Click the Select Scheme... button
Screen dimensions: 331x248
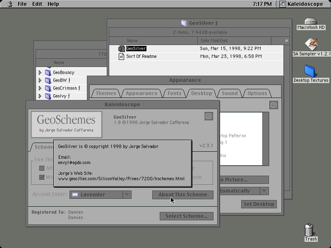pyautogui.click(x=187, y=216)
